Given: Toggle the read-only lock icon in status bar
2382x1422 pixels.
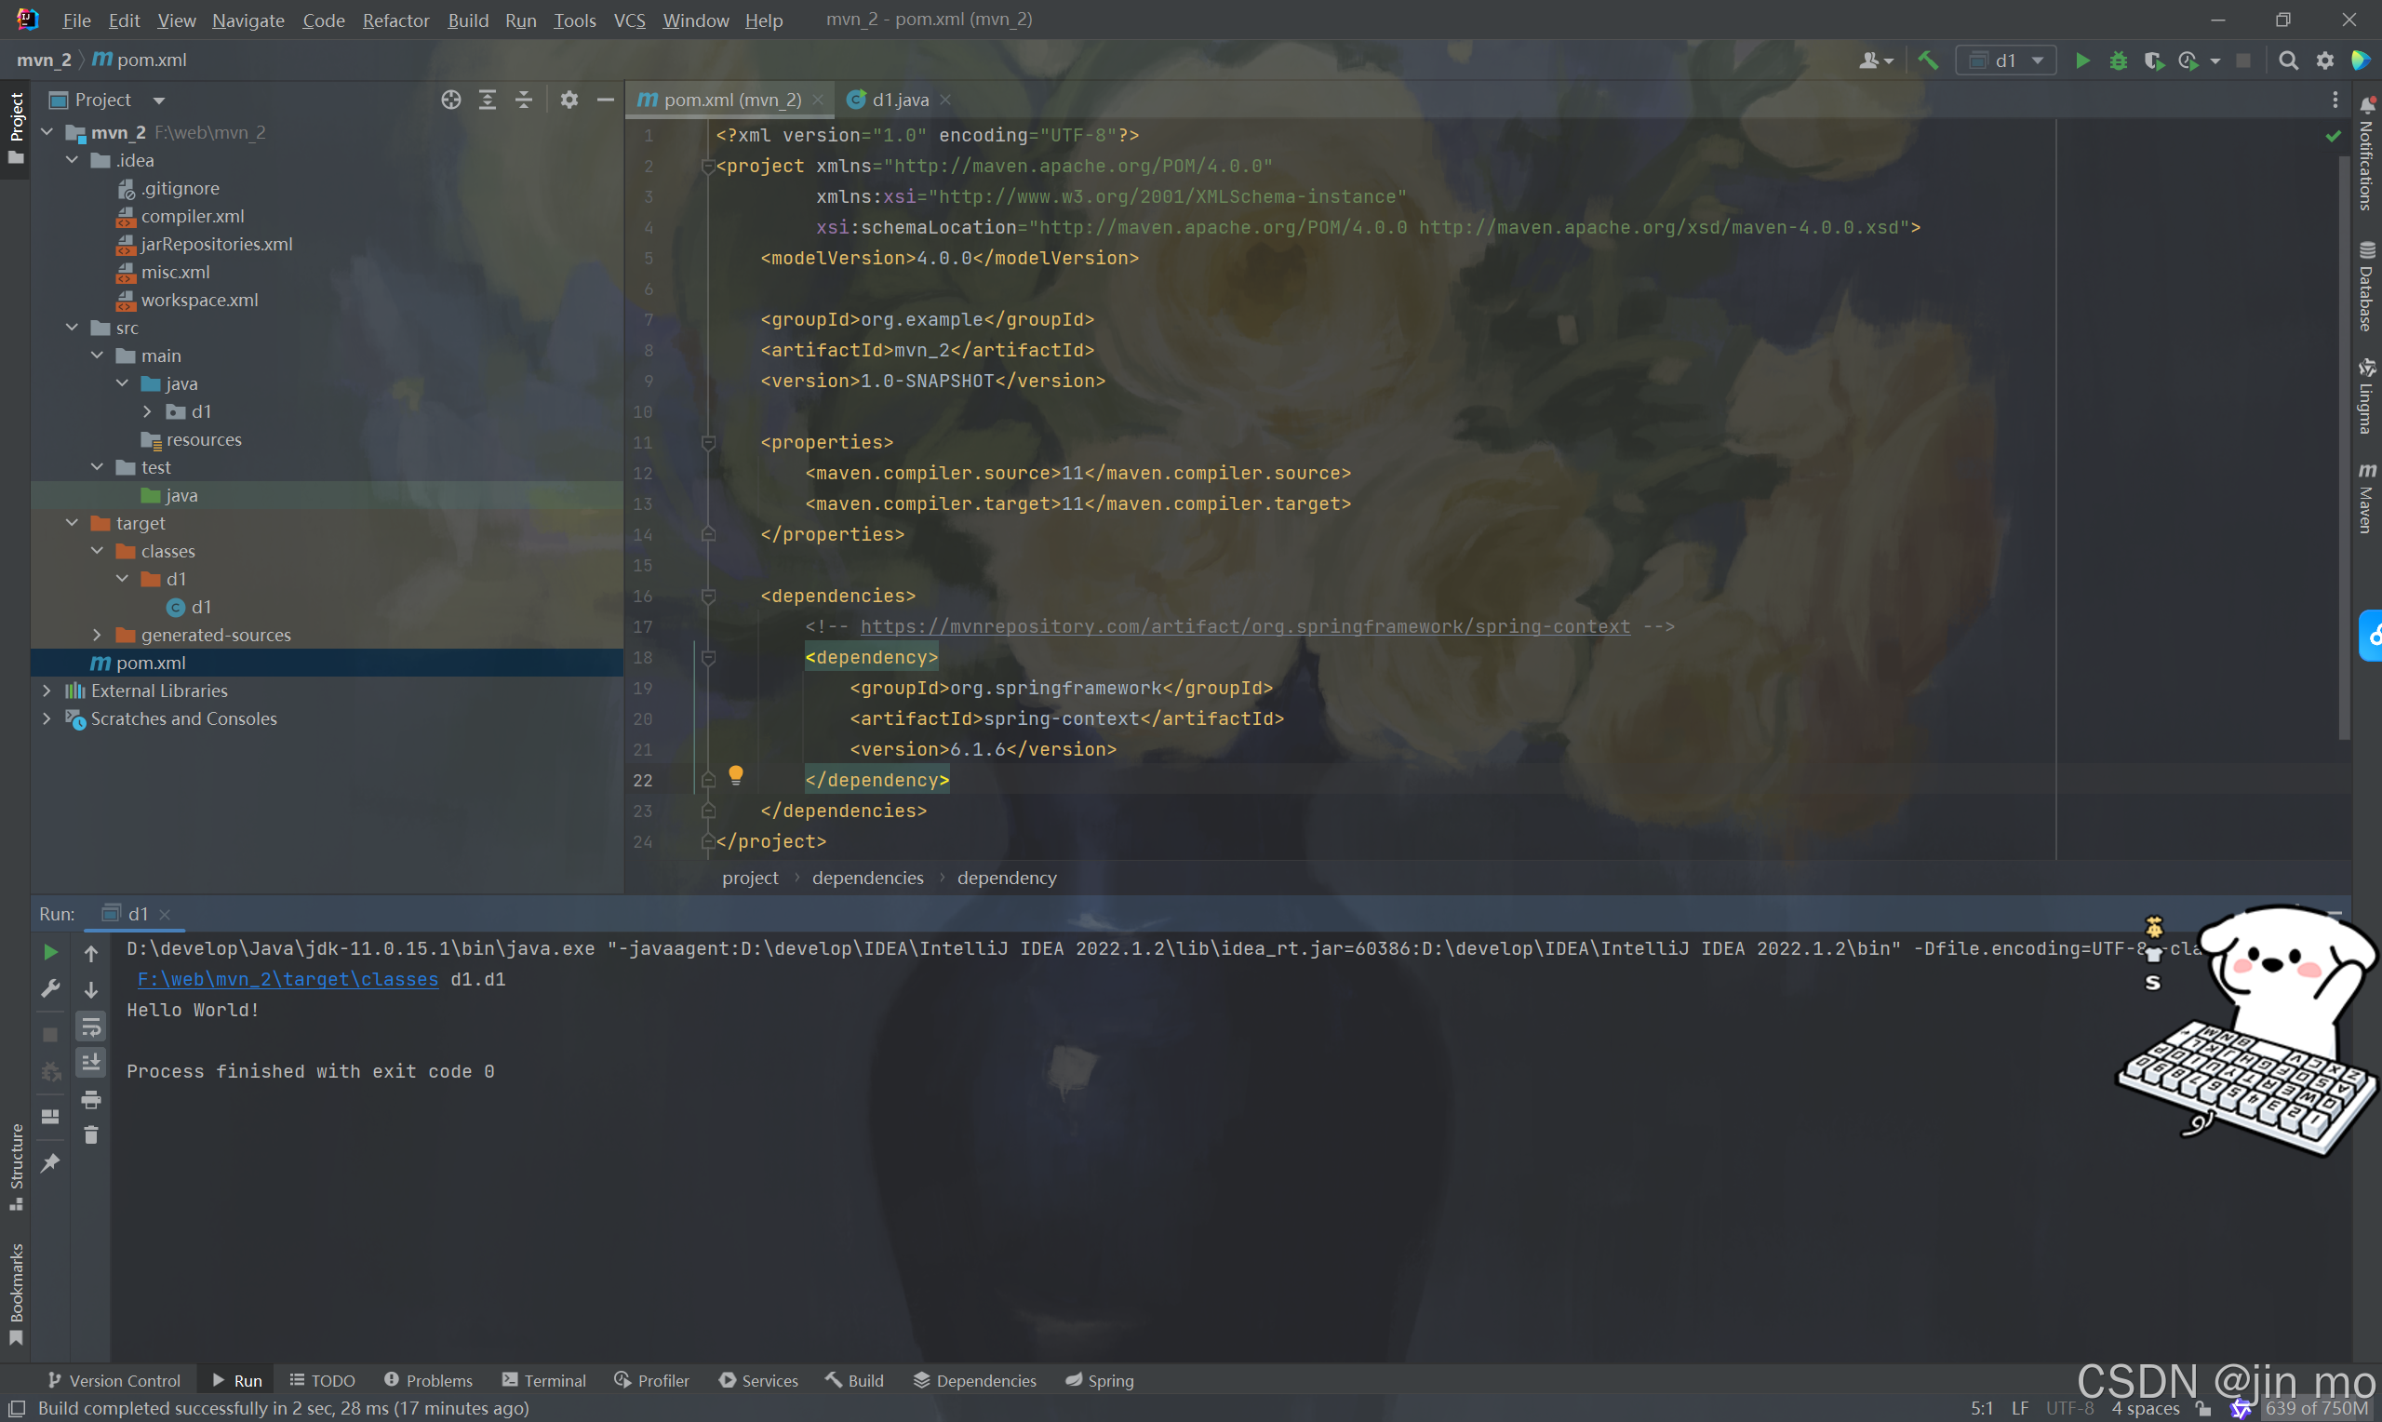Looking at the screenshot, I should (x=2204, y=1409).
